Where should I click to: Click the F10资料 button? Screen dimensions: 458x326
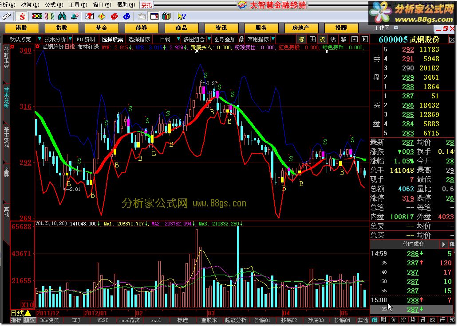click(86, 39)
